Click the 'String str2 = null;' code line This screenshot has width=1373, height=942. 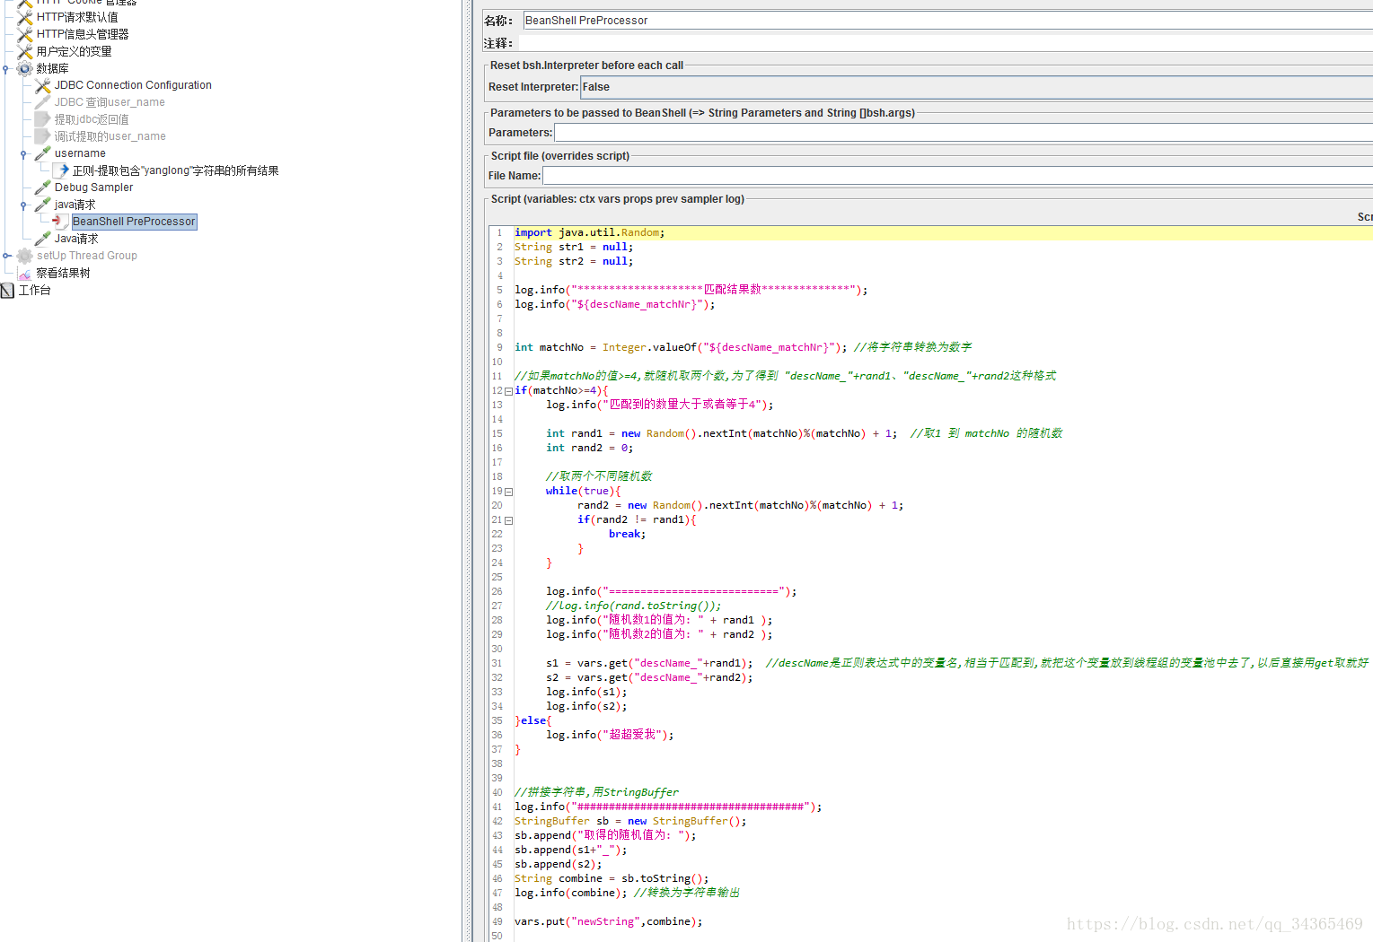[x=574, y=262]
